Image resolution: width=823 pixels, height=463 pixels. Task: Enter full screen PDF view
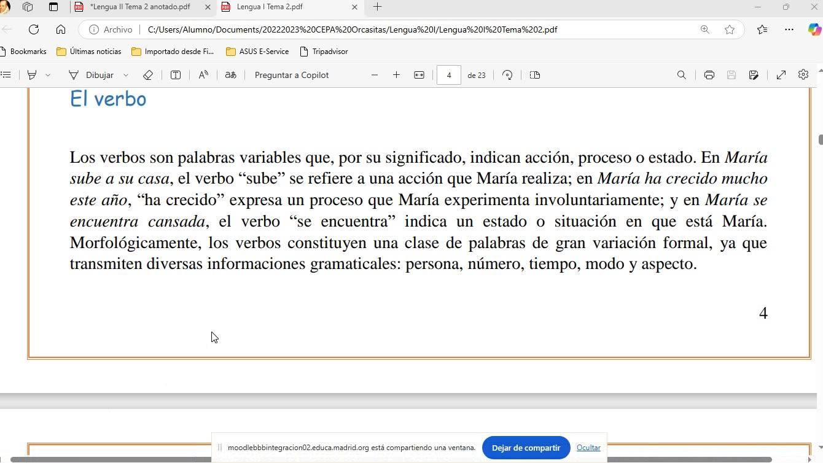coord(781,75)
